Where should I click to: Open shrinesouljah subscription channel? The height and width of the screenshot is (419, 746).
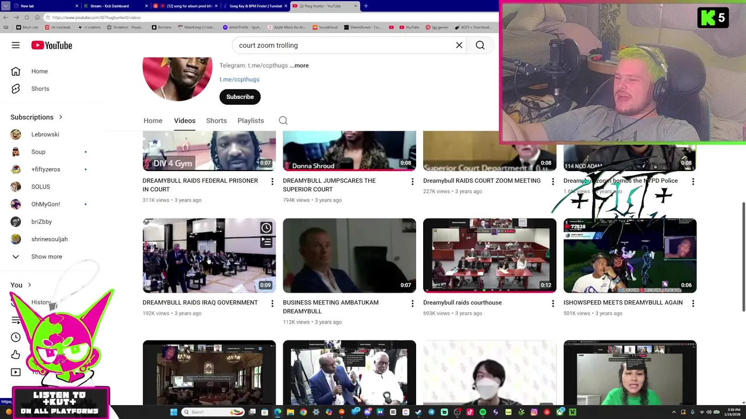[x=50, y=239]
